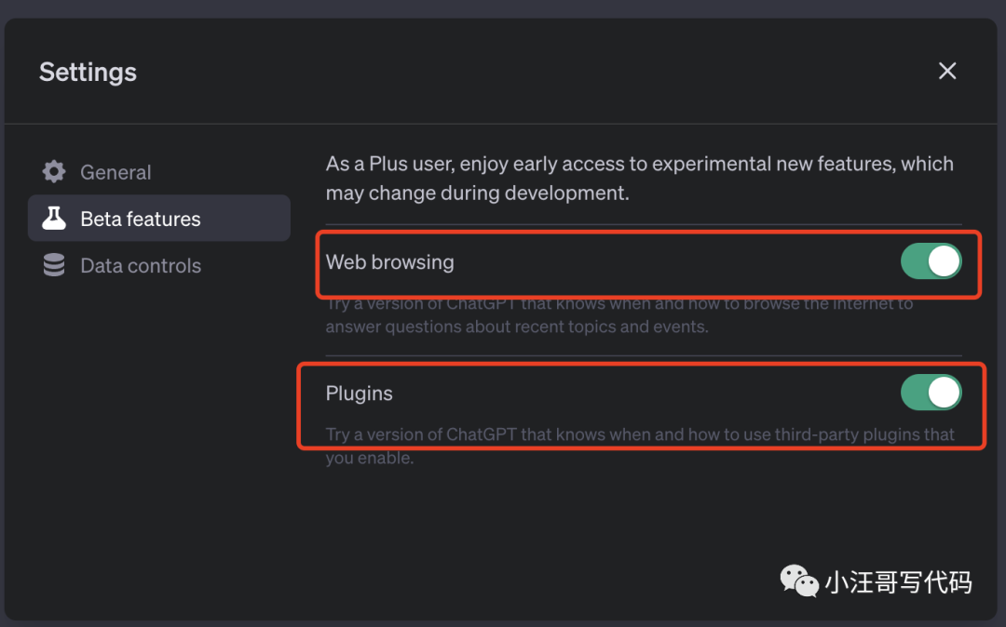1006x627 pixels.
Task: Click the 小汪哥写代码 watermark text
Action: [x=898, y=582]
